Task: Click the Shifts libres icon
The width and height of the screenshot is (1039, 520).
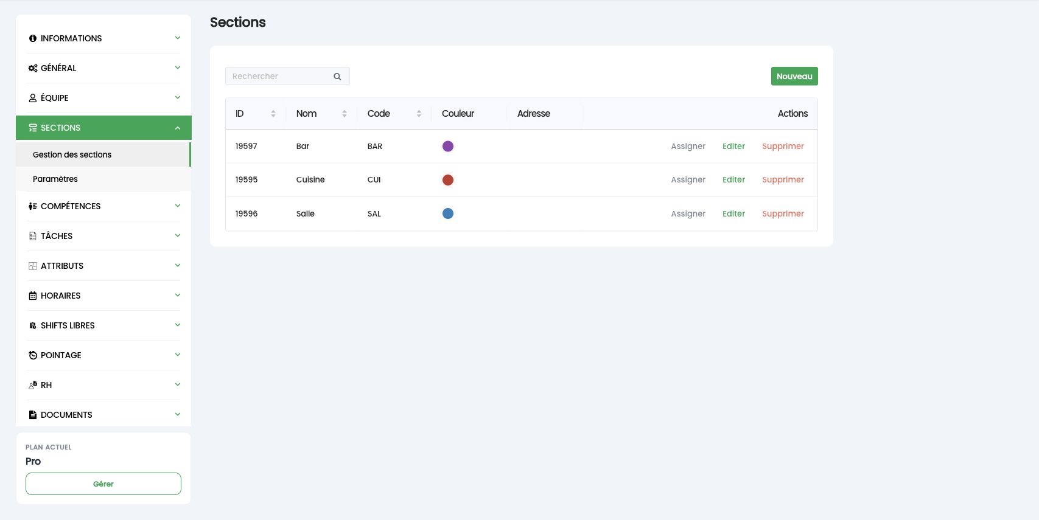Action: [x=33, y=325]
